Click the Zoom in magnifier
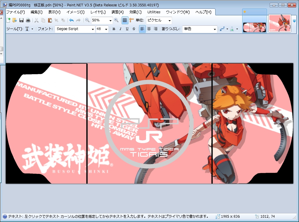This screenshot has width=299, height=222. (116, 20)
